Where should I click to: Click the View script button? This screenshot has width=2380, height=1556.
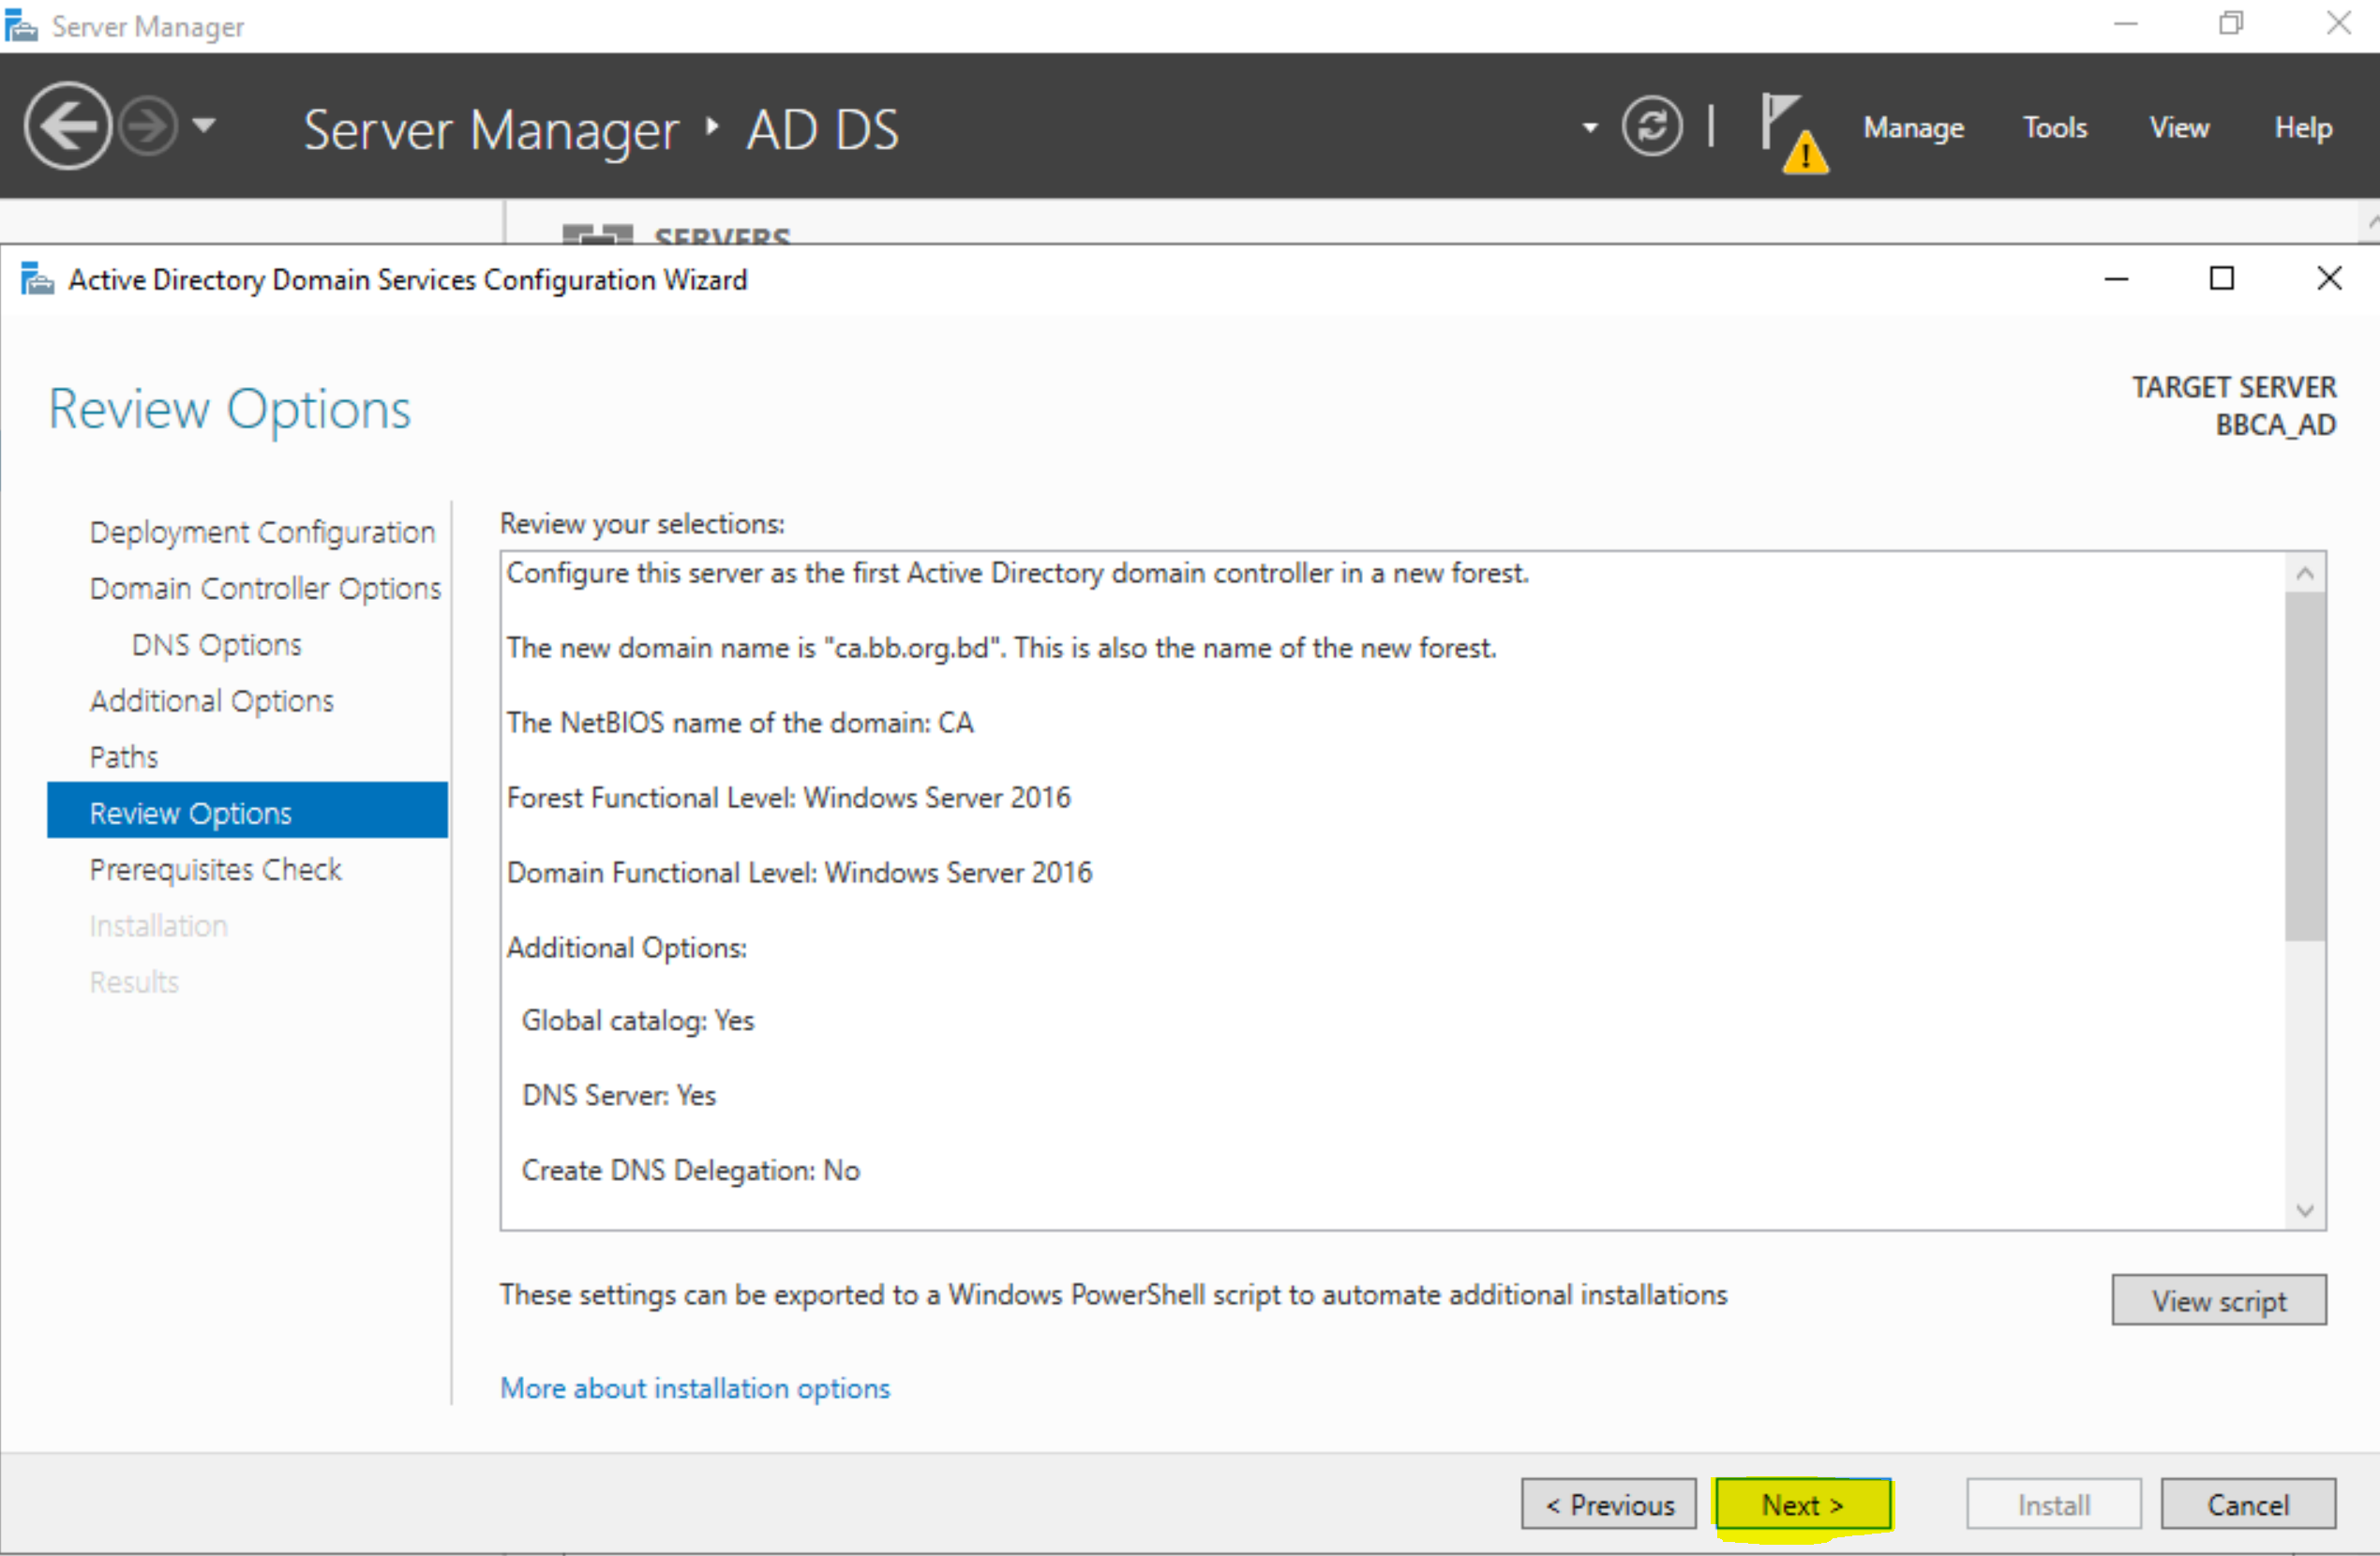[x=2219, y=1300]
